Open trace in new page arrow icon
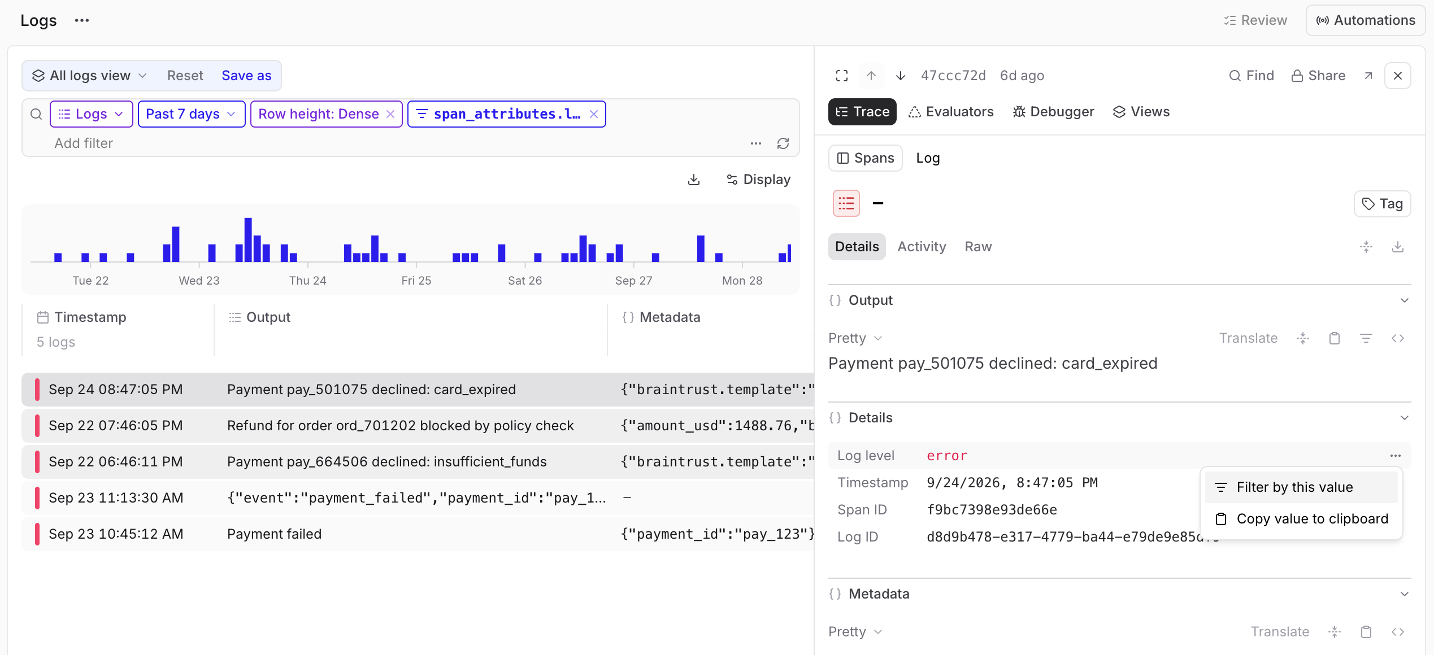The height and width of the screenshot is (655, 1434). (1368, 76)
